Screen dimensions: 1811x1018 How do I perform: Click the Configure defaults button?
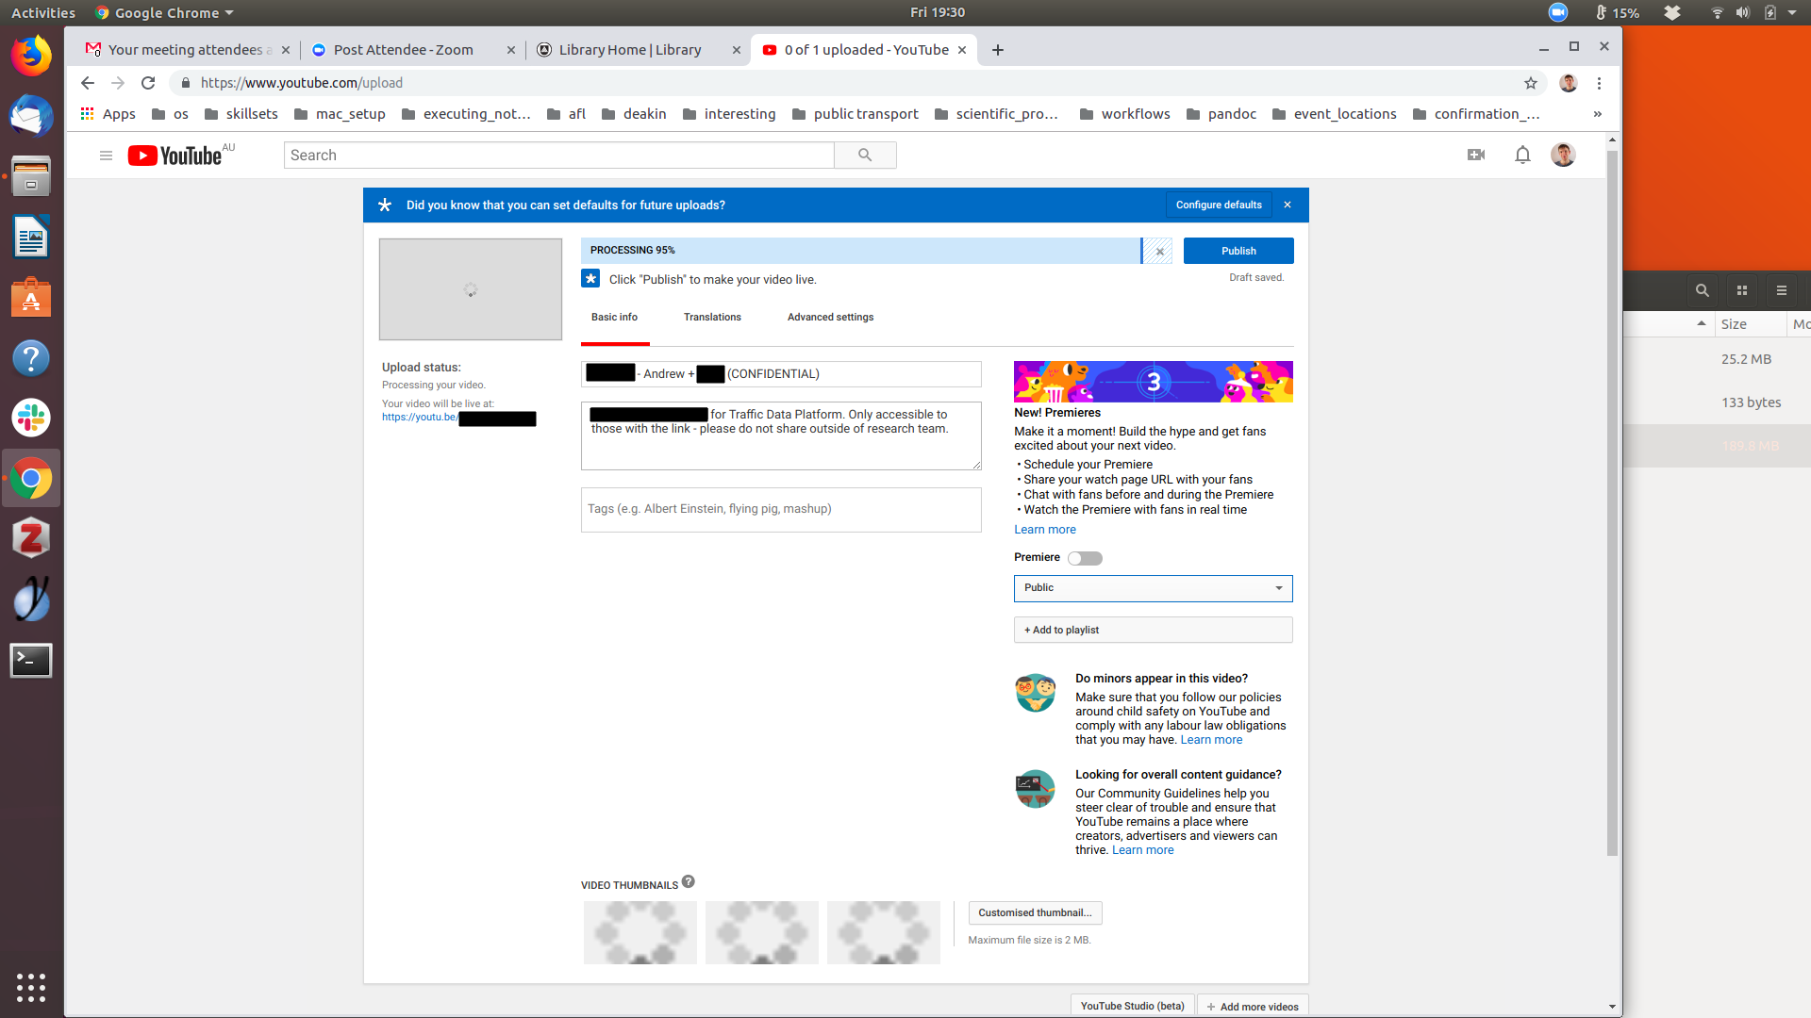click(x=1218, y=205)
